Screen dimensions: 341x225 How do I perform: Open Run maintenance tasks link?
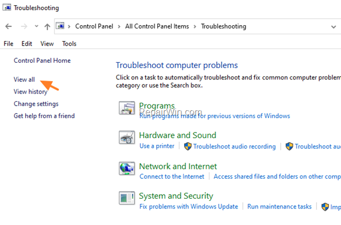coord(279,206)
